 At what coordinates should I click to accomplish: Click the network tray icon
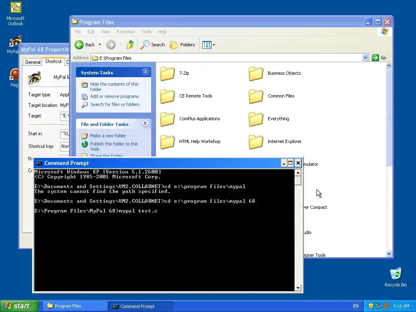pyautogui.click(x=378, y=306)
